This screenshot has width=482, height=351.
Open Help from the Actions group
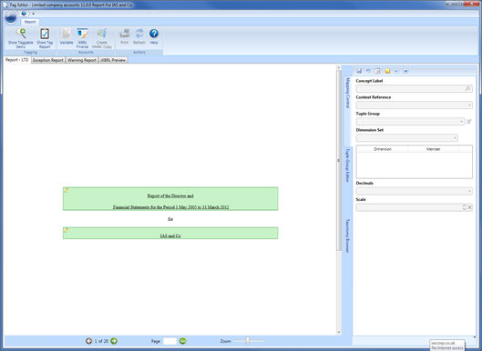tap(154, 36)
